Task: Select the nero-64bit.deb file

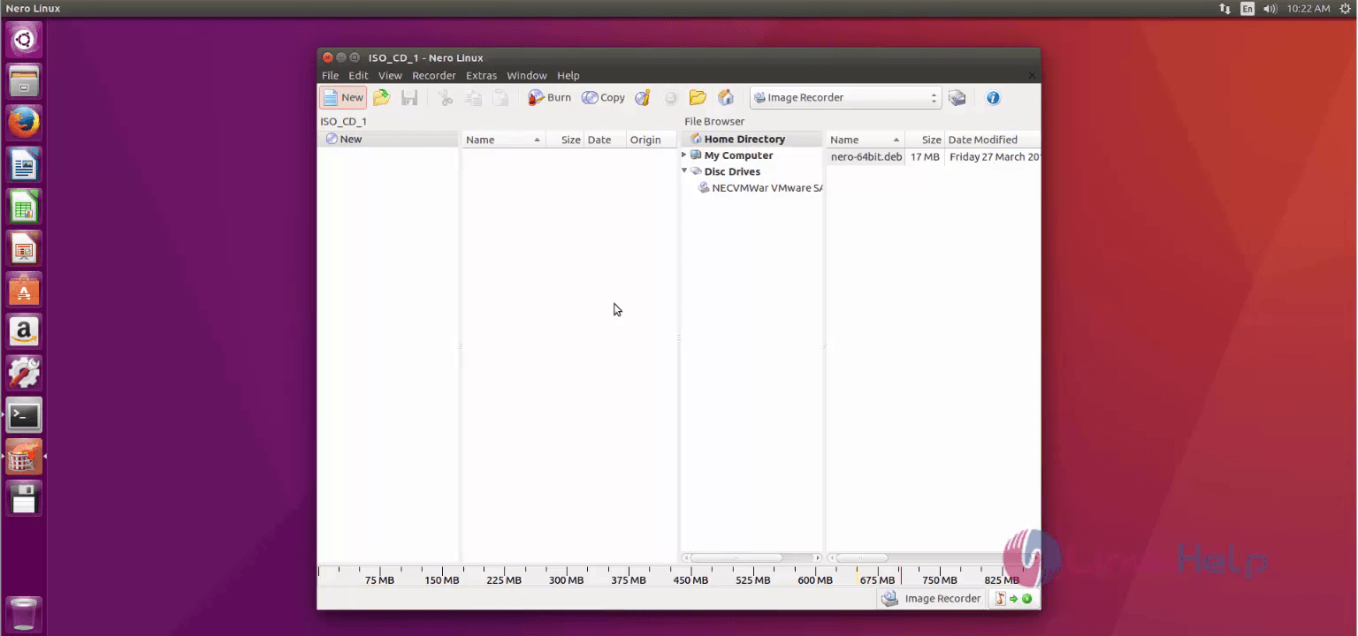Action: pyautogui.click(x=866, y=156)
